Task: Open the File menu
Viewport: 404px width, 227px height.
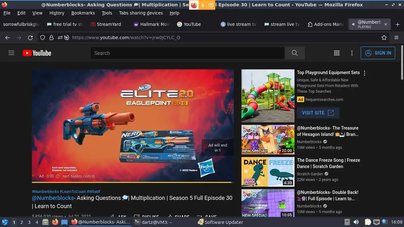Action: 7,13
